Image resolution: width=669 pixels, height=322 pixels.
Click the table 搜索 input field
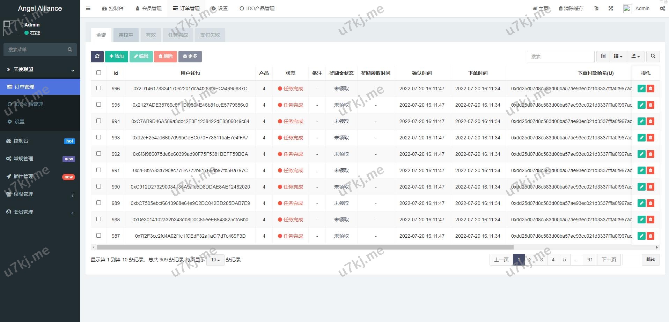click(560, 56)
